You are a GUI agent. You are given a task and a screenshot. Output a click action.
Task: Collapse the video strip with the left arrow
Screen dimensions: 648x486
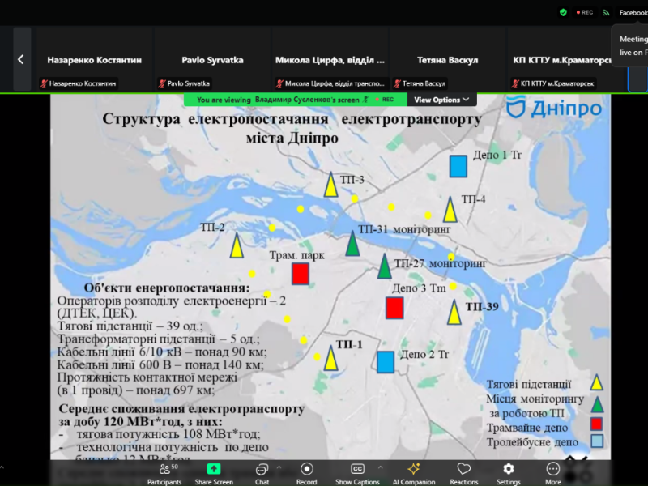19,58
